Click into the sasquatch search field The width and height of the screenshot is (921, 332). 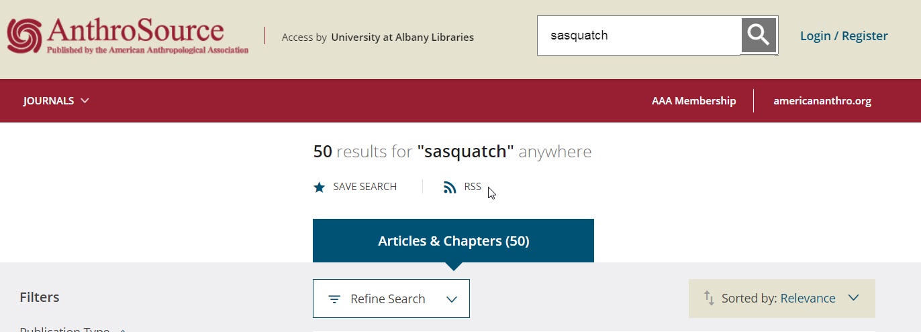638,35
